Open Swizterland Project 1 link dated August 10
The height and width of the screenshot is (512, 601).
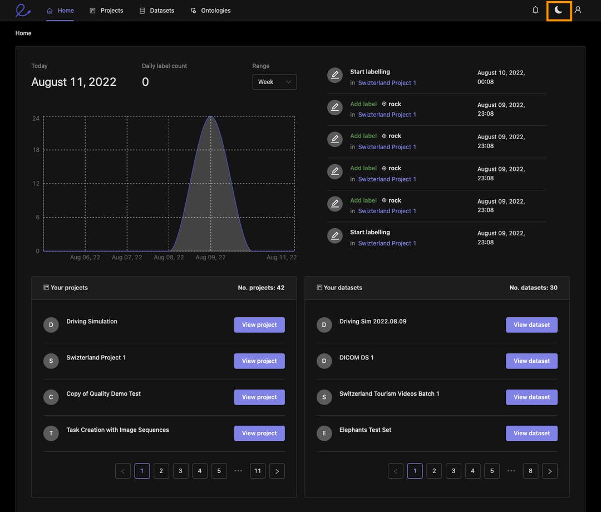click(x=387, y=83)
